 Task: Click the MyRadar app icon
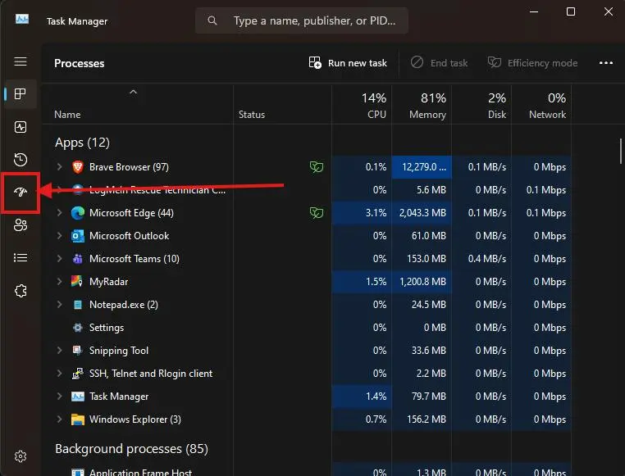pyautogui.click(x=77, y=281)
